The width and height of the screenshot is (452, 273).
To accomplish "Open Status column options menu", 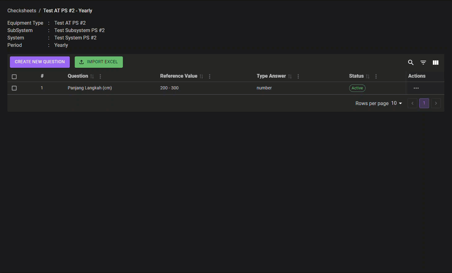I will (376, 76).
